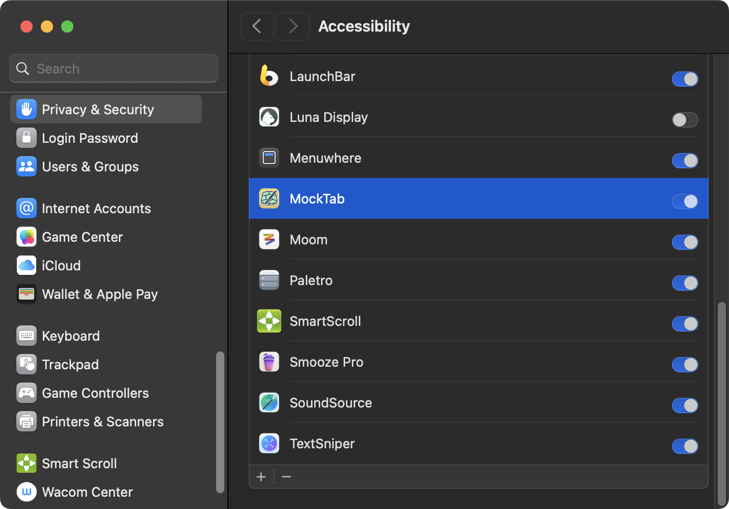Click the Search input field
This screenshot has height=509, width=729.
click(114, 68)
